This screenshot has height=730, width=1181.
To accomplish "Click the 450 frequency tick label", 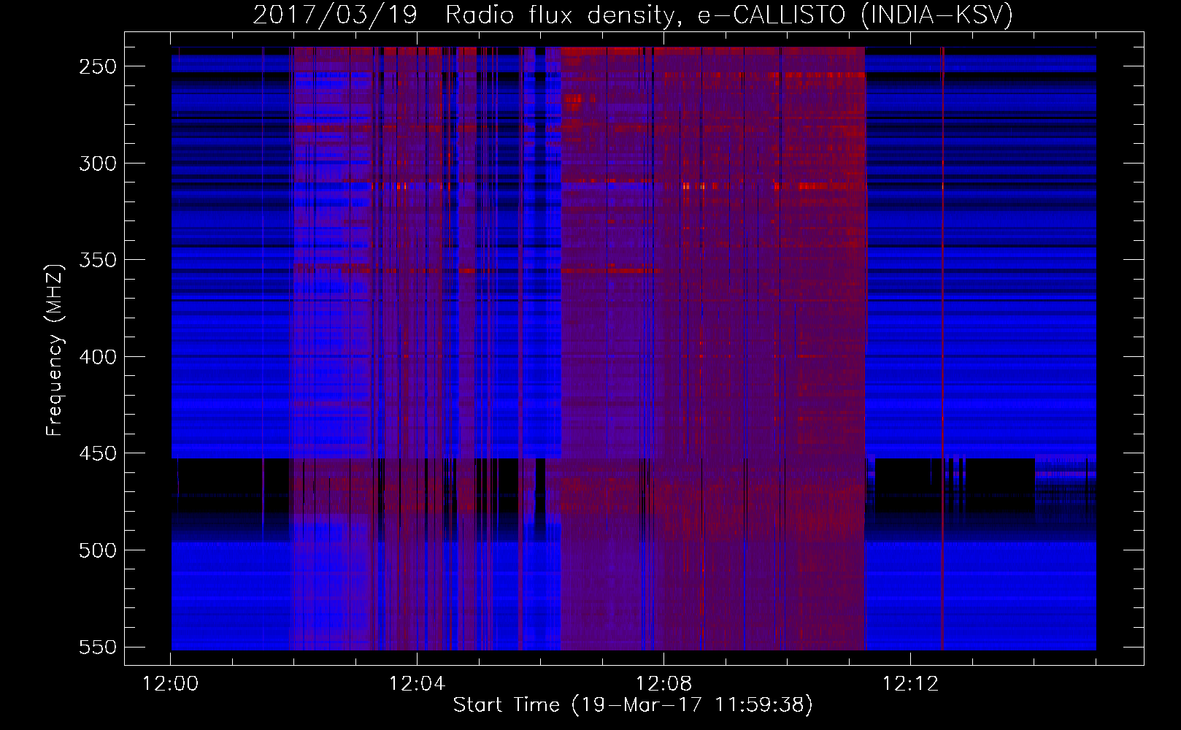I will click(98, 454).
